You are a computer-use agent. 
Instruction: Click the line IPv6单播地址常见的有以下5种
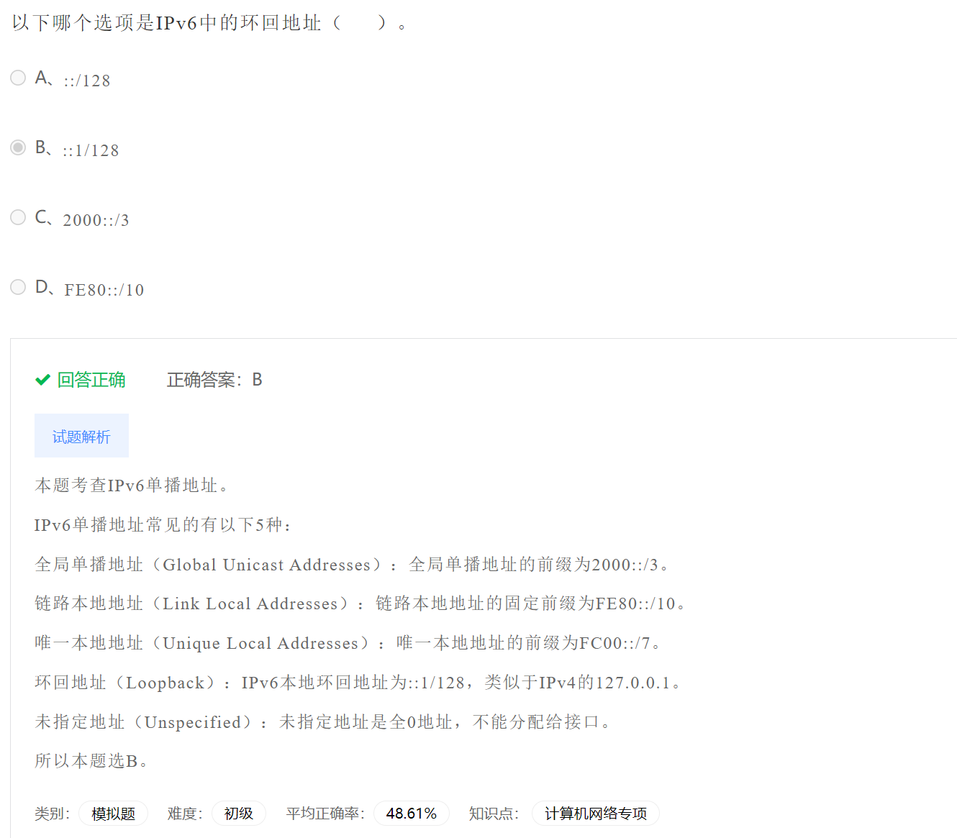[163, 525]
